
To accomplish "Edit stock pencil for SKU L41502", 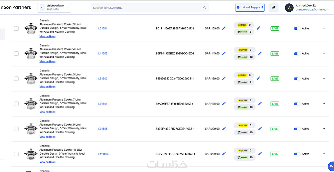I will [260, 53].
